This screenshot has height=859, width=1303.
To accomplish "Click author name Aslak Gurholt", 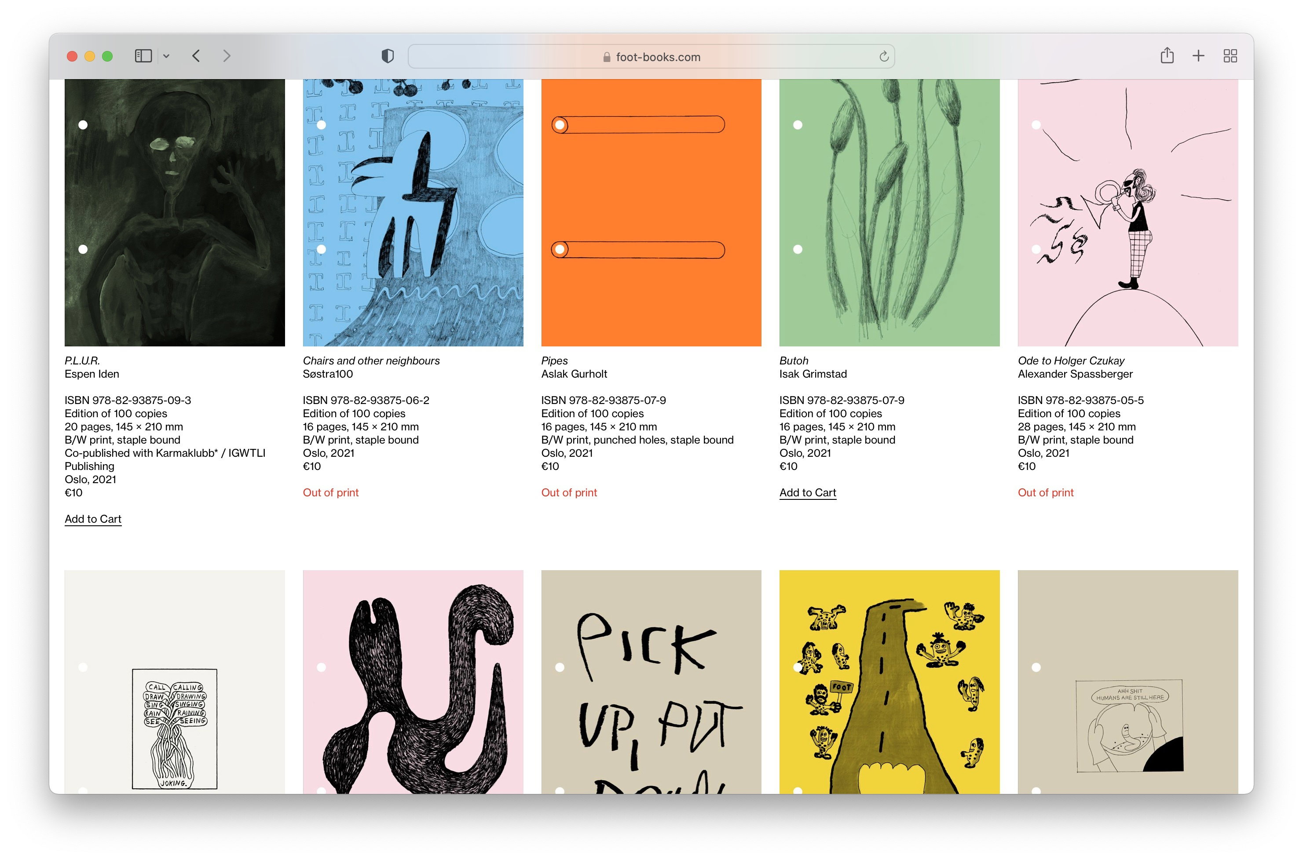I will click(x=574, y=374).
